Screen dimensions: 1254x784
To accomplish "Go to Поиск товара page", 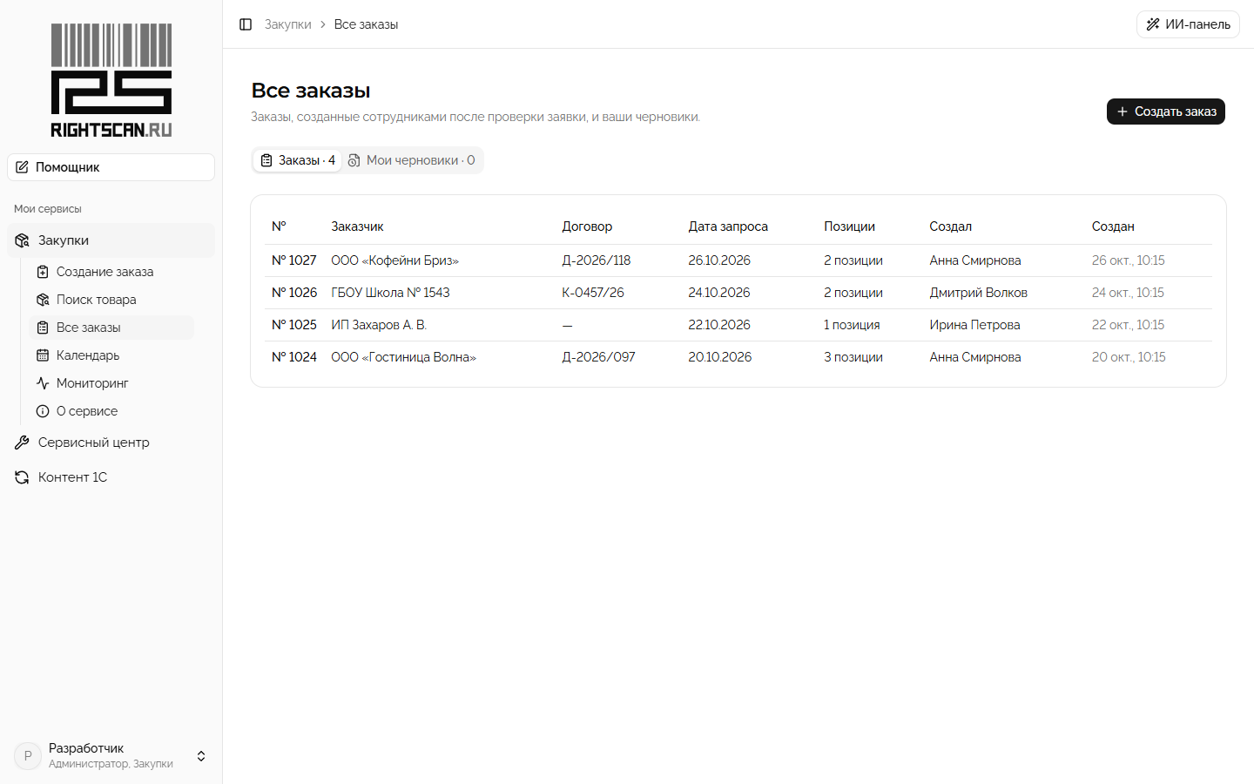I will (111, 300).
